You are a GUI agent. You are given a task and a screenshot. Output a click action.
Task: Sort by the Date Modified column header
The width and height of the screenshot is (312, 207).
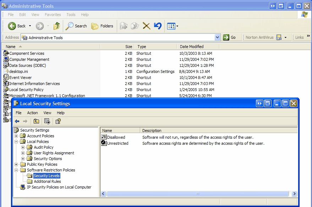198,47
